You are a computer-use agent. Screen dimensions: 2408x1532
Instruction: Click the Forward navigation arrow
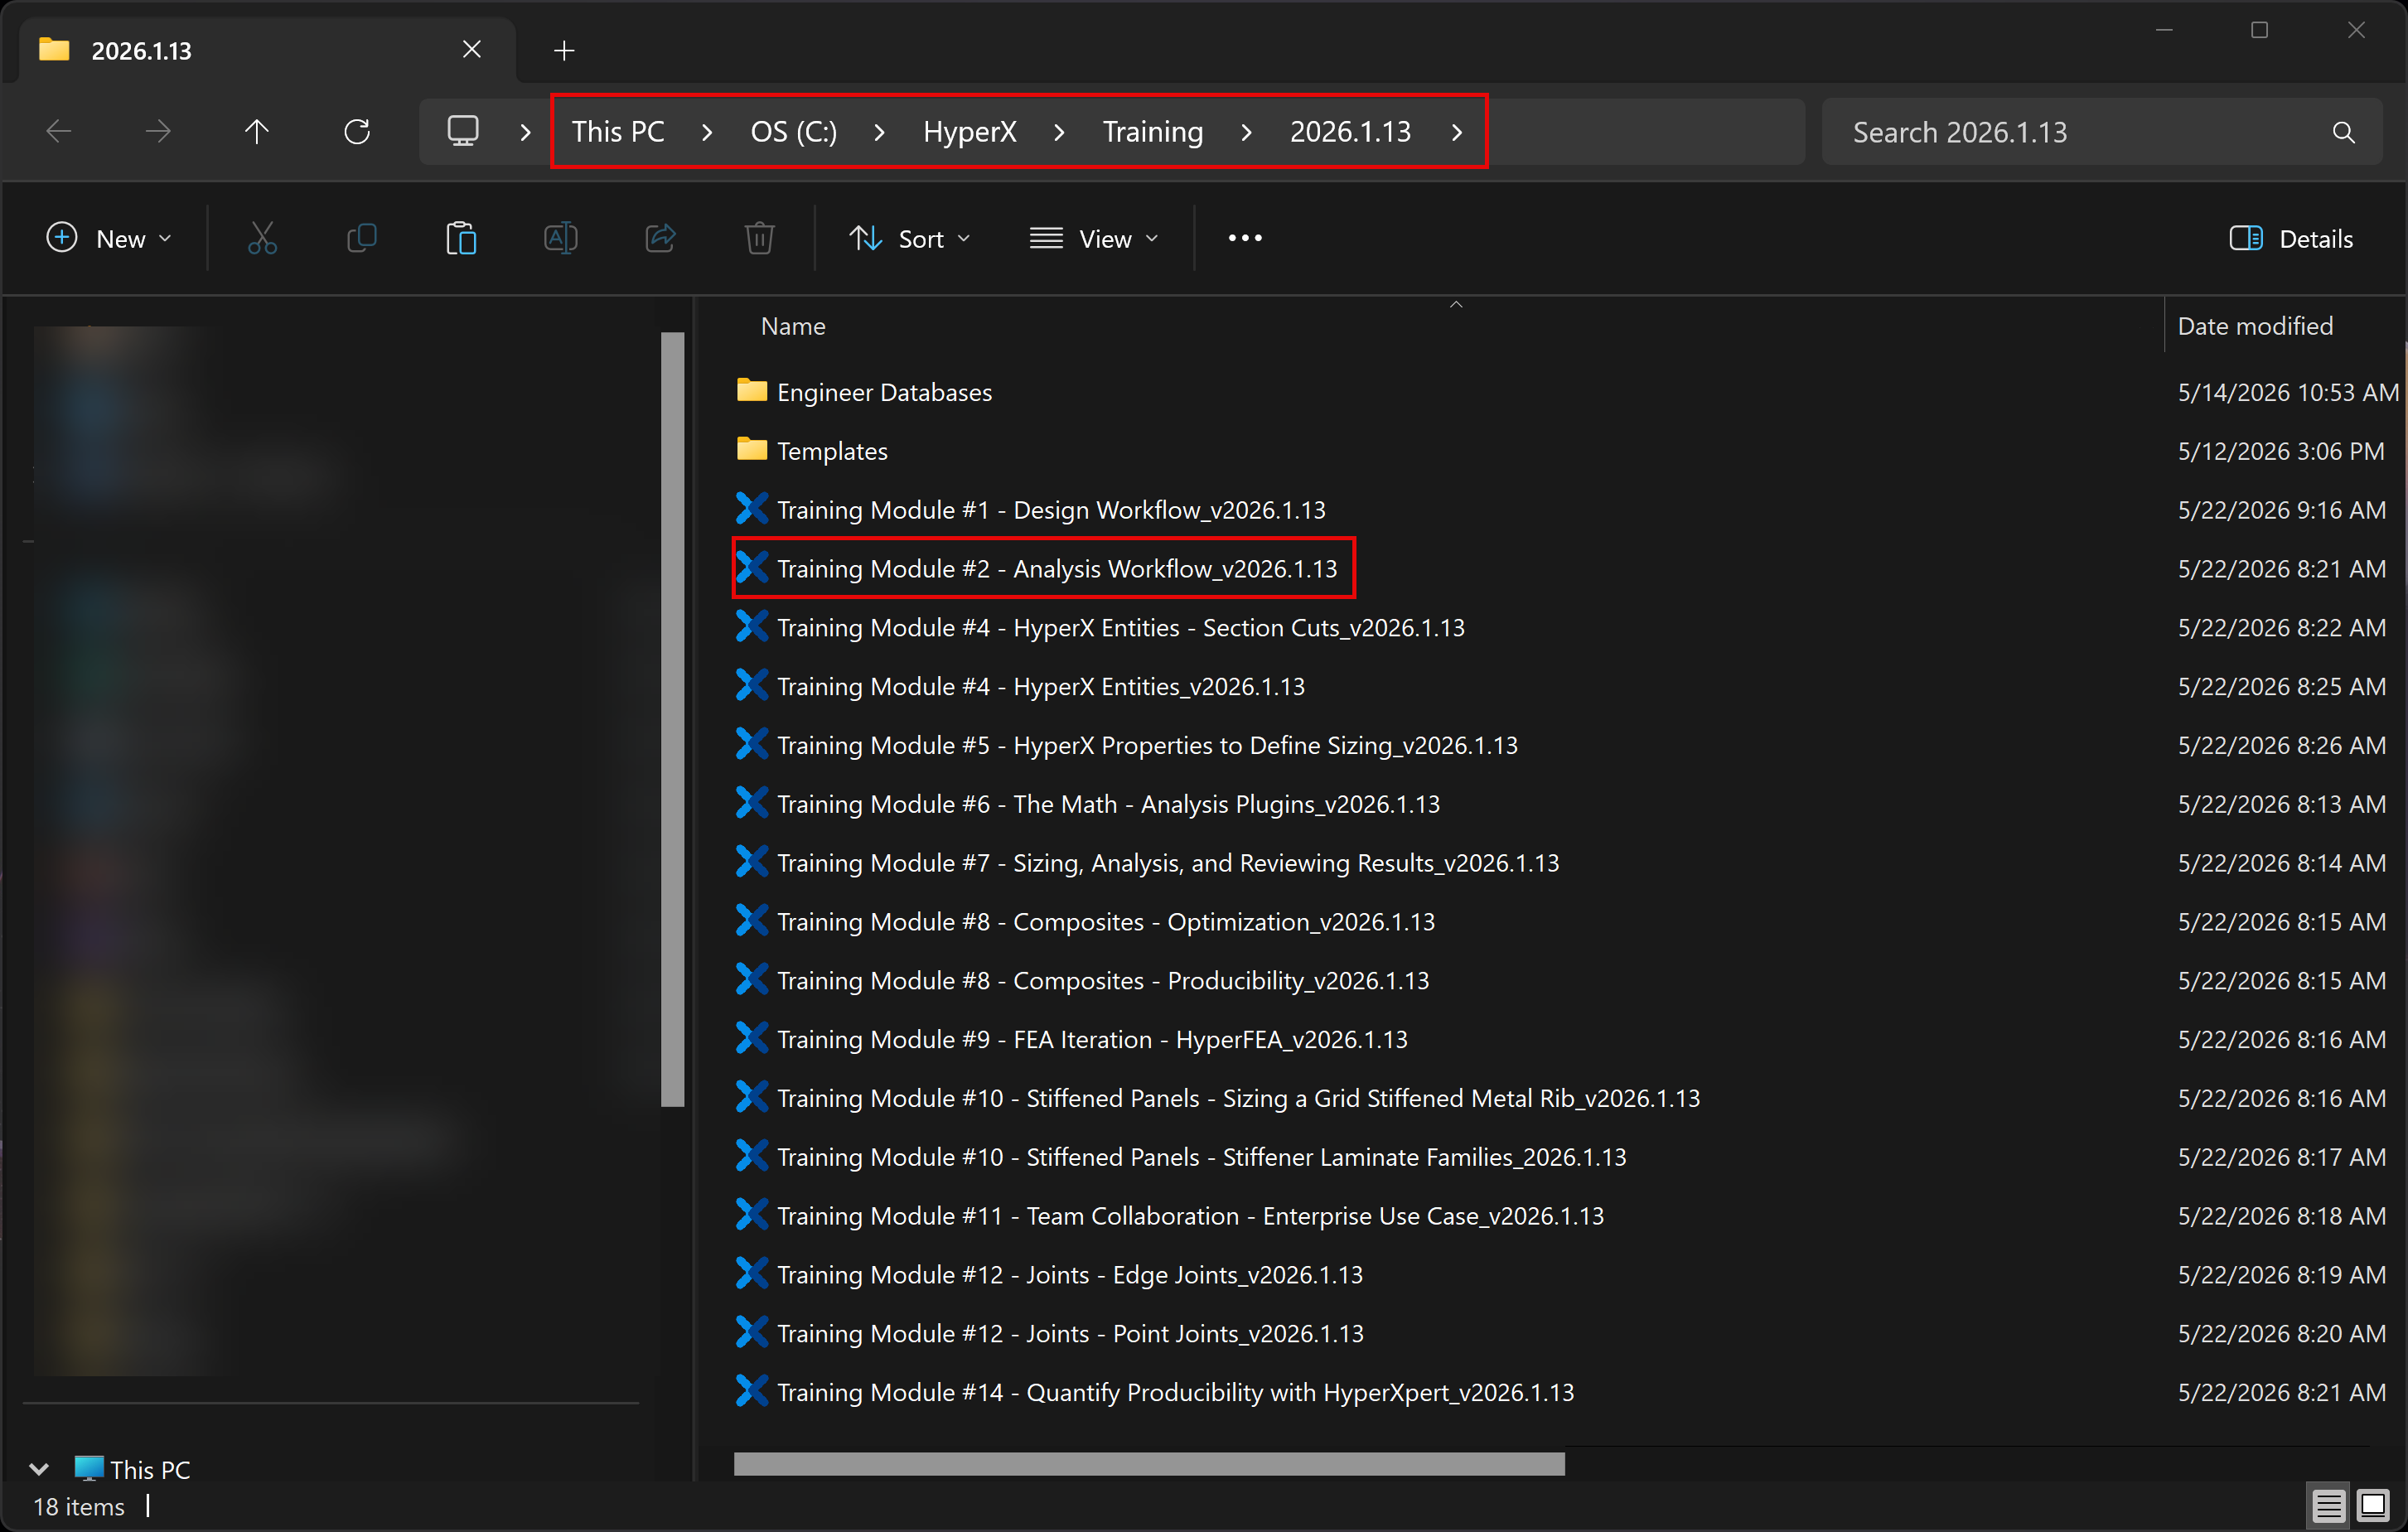point(158,131)
